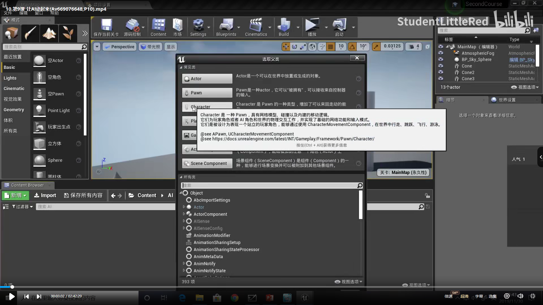Toggle world/local coordinate globe icon
This screenshot has height=305, width=543.
pos(312,47)
